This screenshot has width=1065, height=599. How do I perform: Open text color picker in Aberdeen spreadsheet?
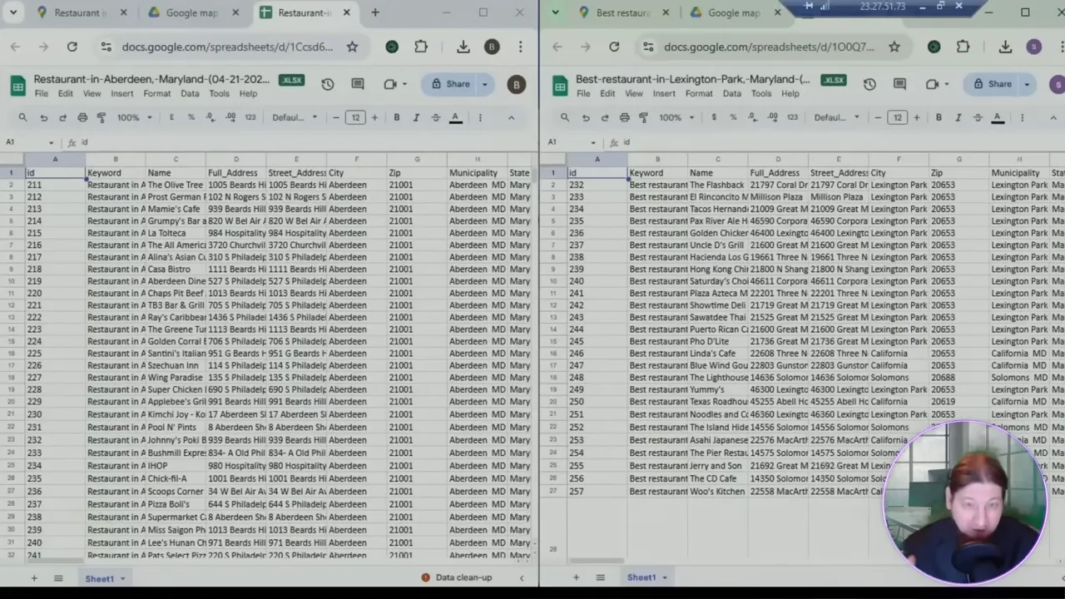point(455,117)
